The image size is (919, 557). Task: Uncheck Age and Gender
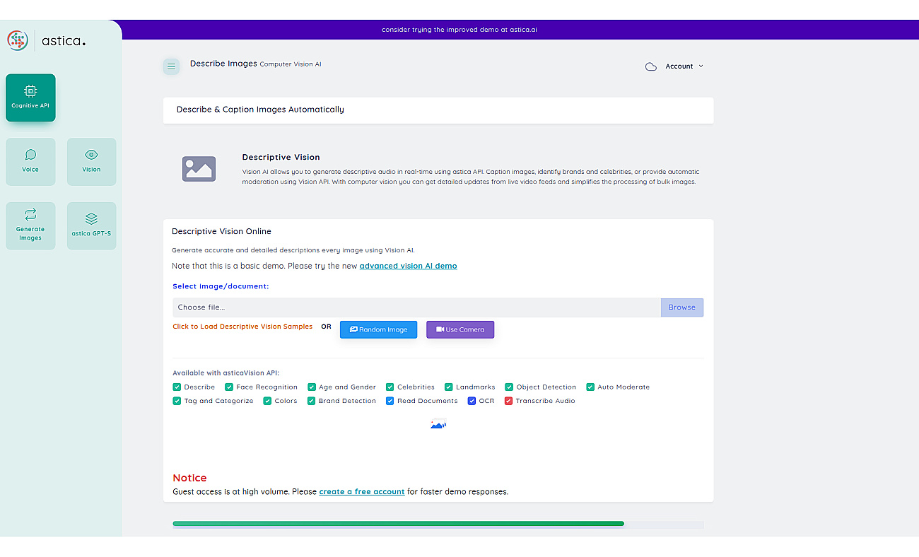point(312,387)
